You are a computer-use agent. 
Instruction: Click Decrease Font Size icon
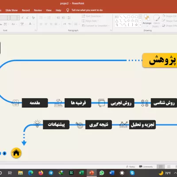click(x=27, y=18)
